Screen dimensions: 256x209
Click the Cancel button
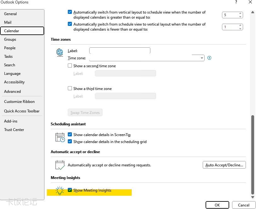pyautogui.click(x=244, y=205)
